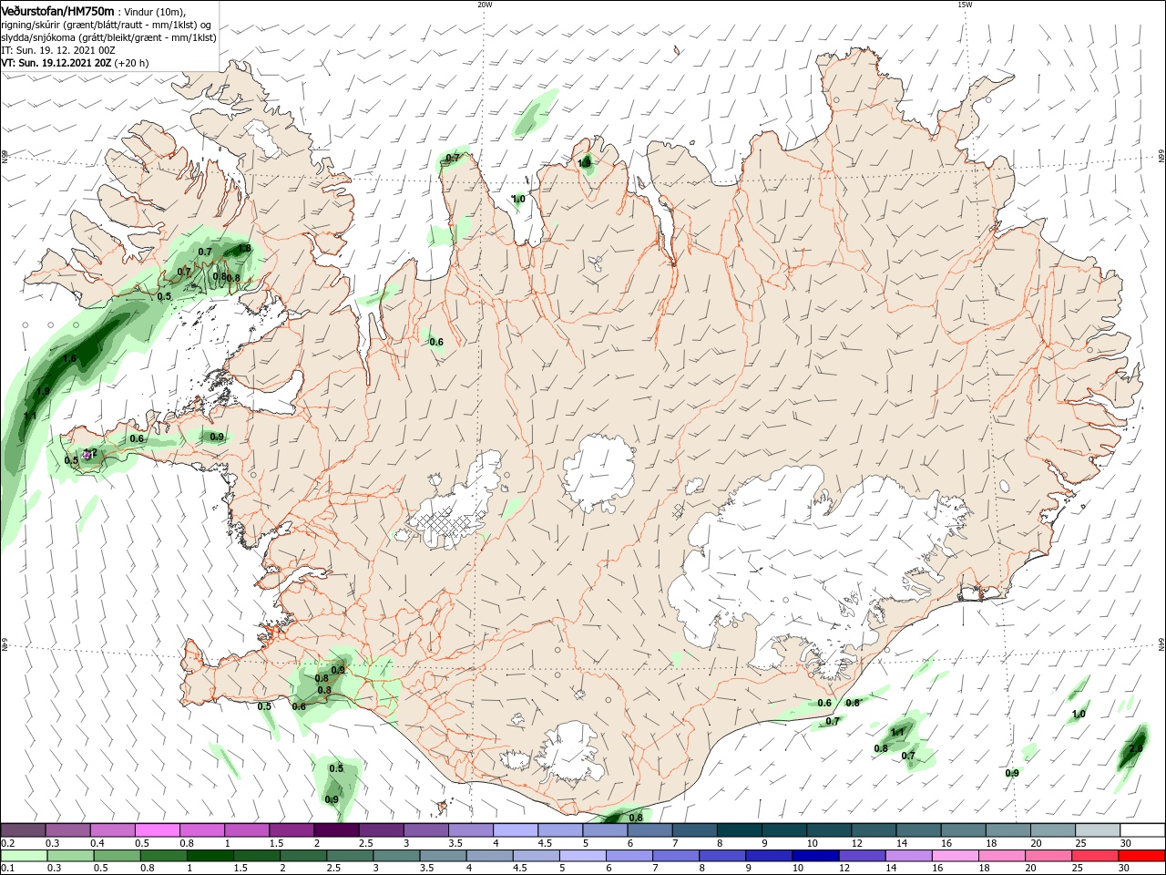1166x875 pixels.
Task: Select the darkest green 1–1.5 rain legend swatch
Action: 210,856
